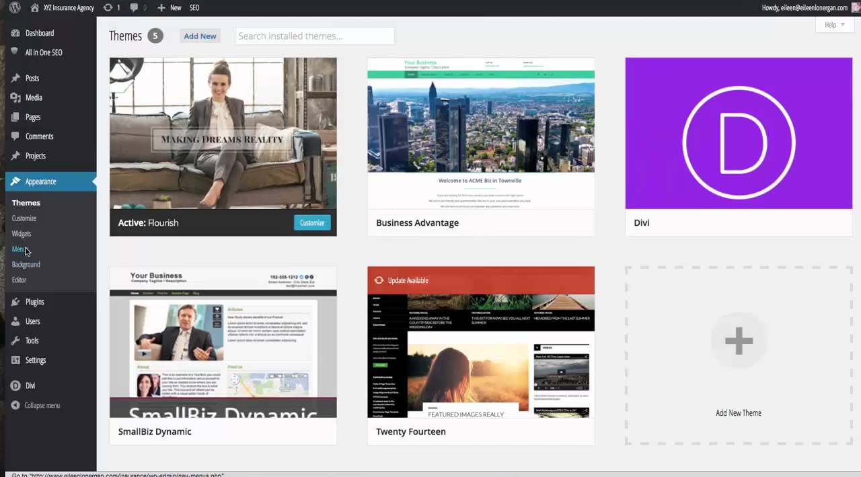Screen dimensions: 861x477
Task: Open the Dashboard gauge icon
Action: click(x=15, y=33)
